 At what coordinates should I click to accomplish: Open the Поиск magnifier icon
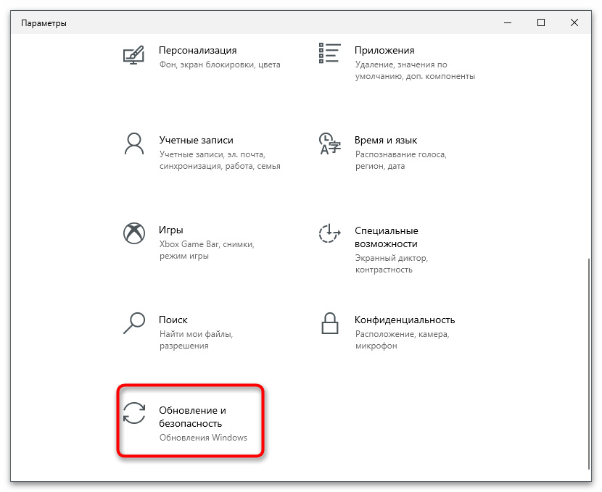pos(134,323)
